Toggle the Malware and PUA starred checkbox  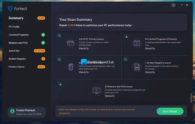[60, 84]
